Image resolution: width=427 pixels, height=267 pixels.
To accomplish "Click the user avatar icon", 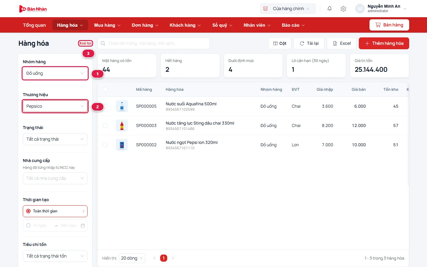I will click(360, 9).
